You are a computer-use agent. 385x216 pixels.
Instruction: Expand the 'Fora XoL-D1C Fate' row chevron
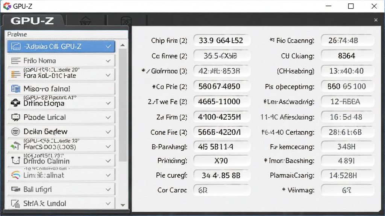(108, 75)
